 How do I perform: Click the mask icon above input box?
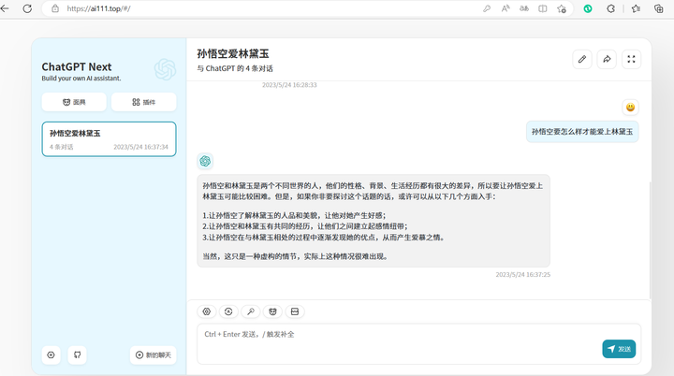coord(272,311)
